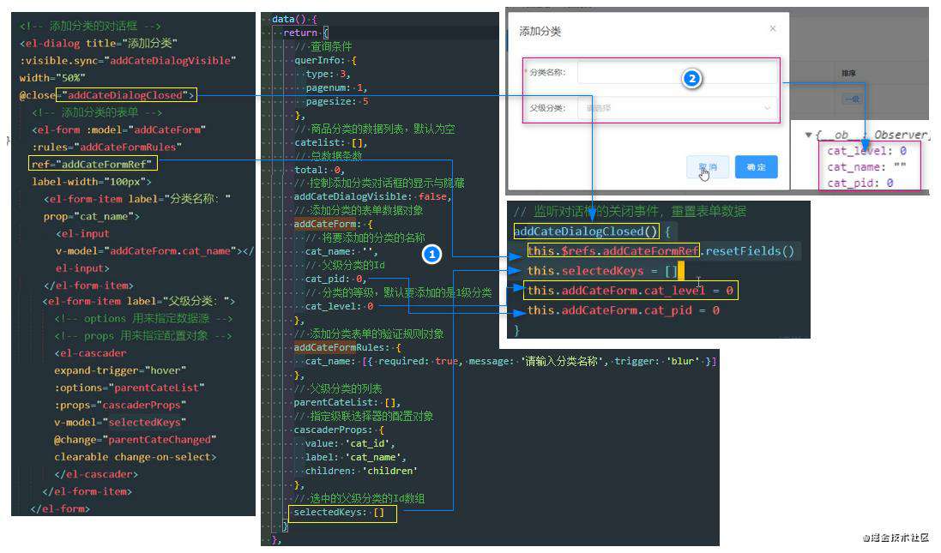Click the 'addCateForm: {' line in data
The height and width of the screenshot is (553, 941).
click(x=333, y=224)
